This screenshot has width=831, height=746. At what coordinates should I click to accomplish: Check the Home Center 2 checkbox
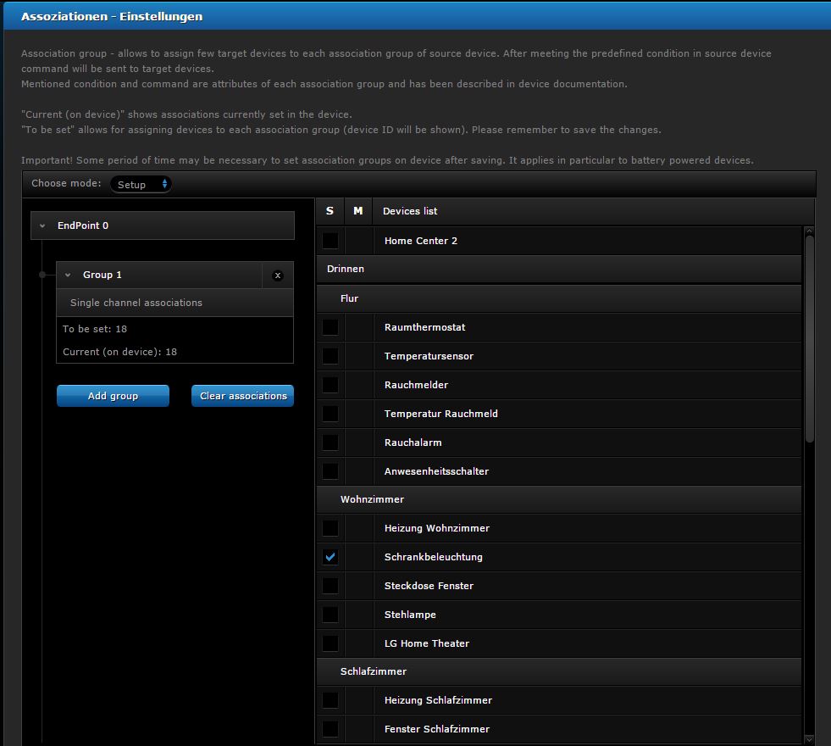click(330, 241)
